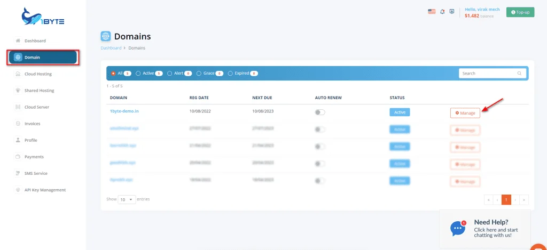Go to the Profile page
Screen dimensions: 547x250
pos(30,140)
